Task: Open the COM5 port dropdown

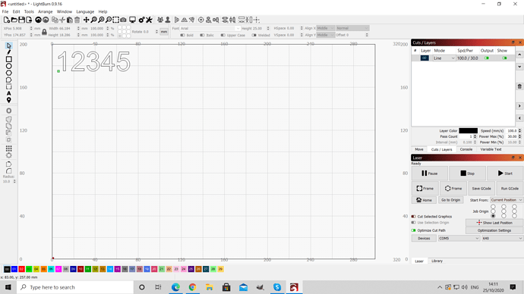Action: tap(459, 239)
